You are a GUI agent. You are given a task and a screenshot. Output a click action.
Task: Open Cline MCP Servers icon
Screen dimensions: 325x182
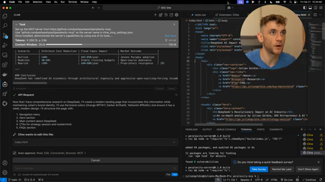point(160,15)
